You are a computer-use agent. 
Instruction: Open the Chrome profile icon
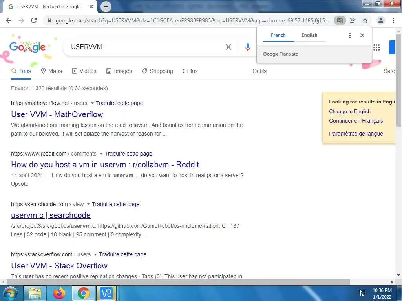point(381,20)
